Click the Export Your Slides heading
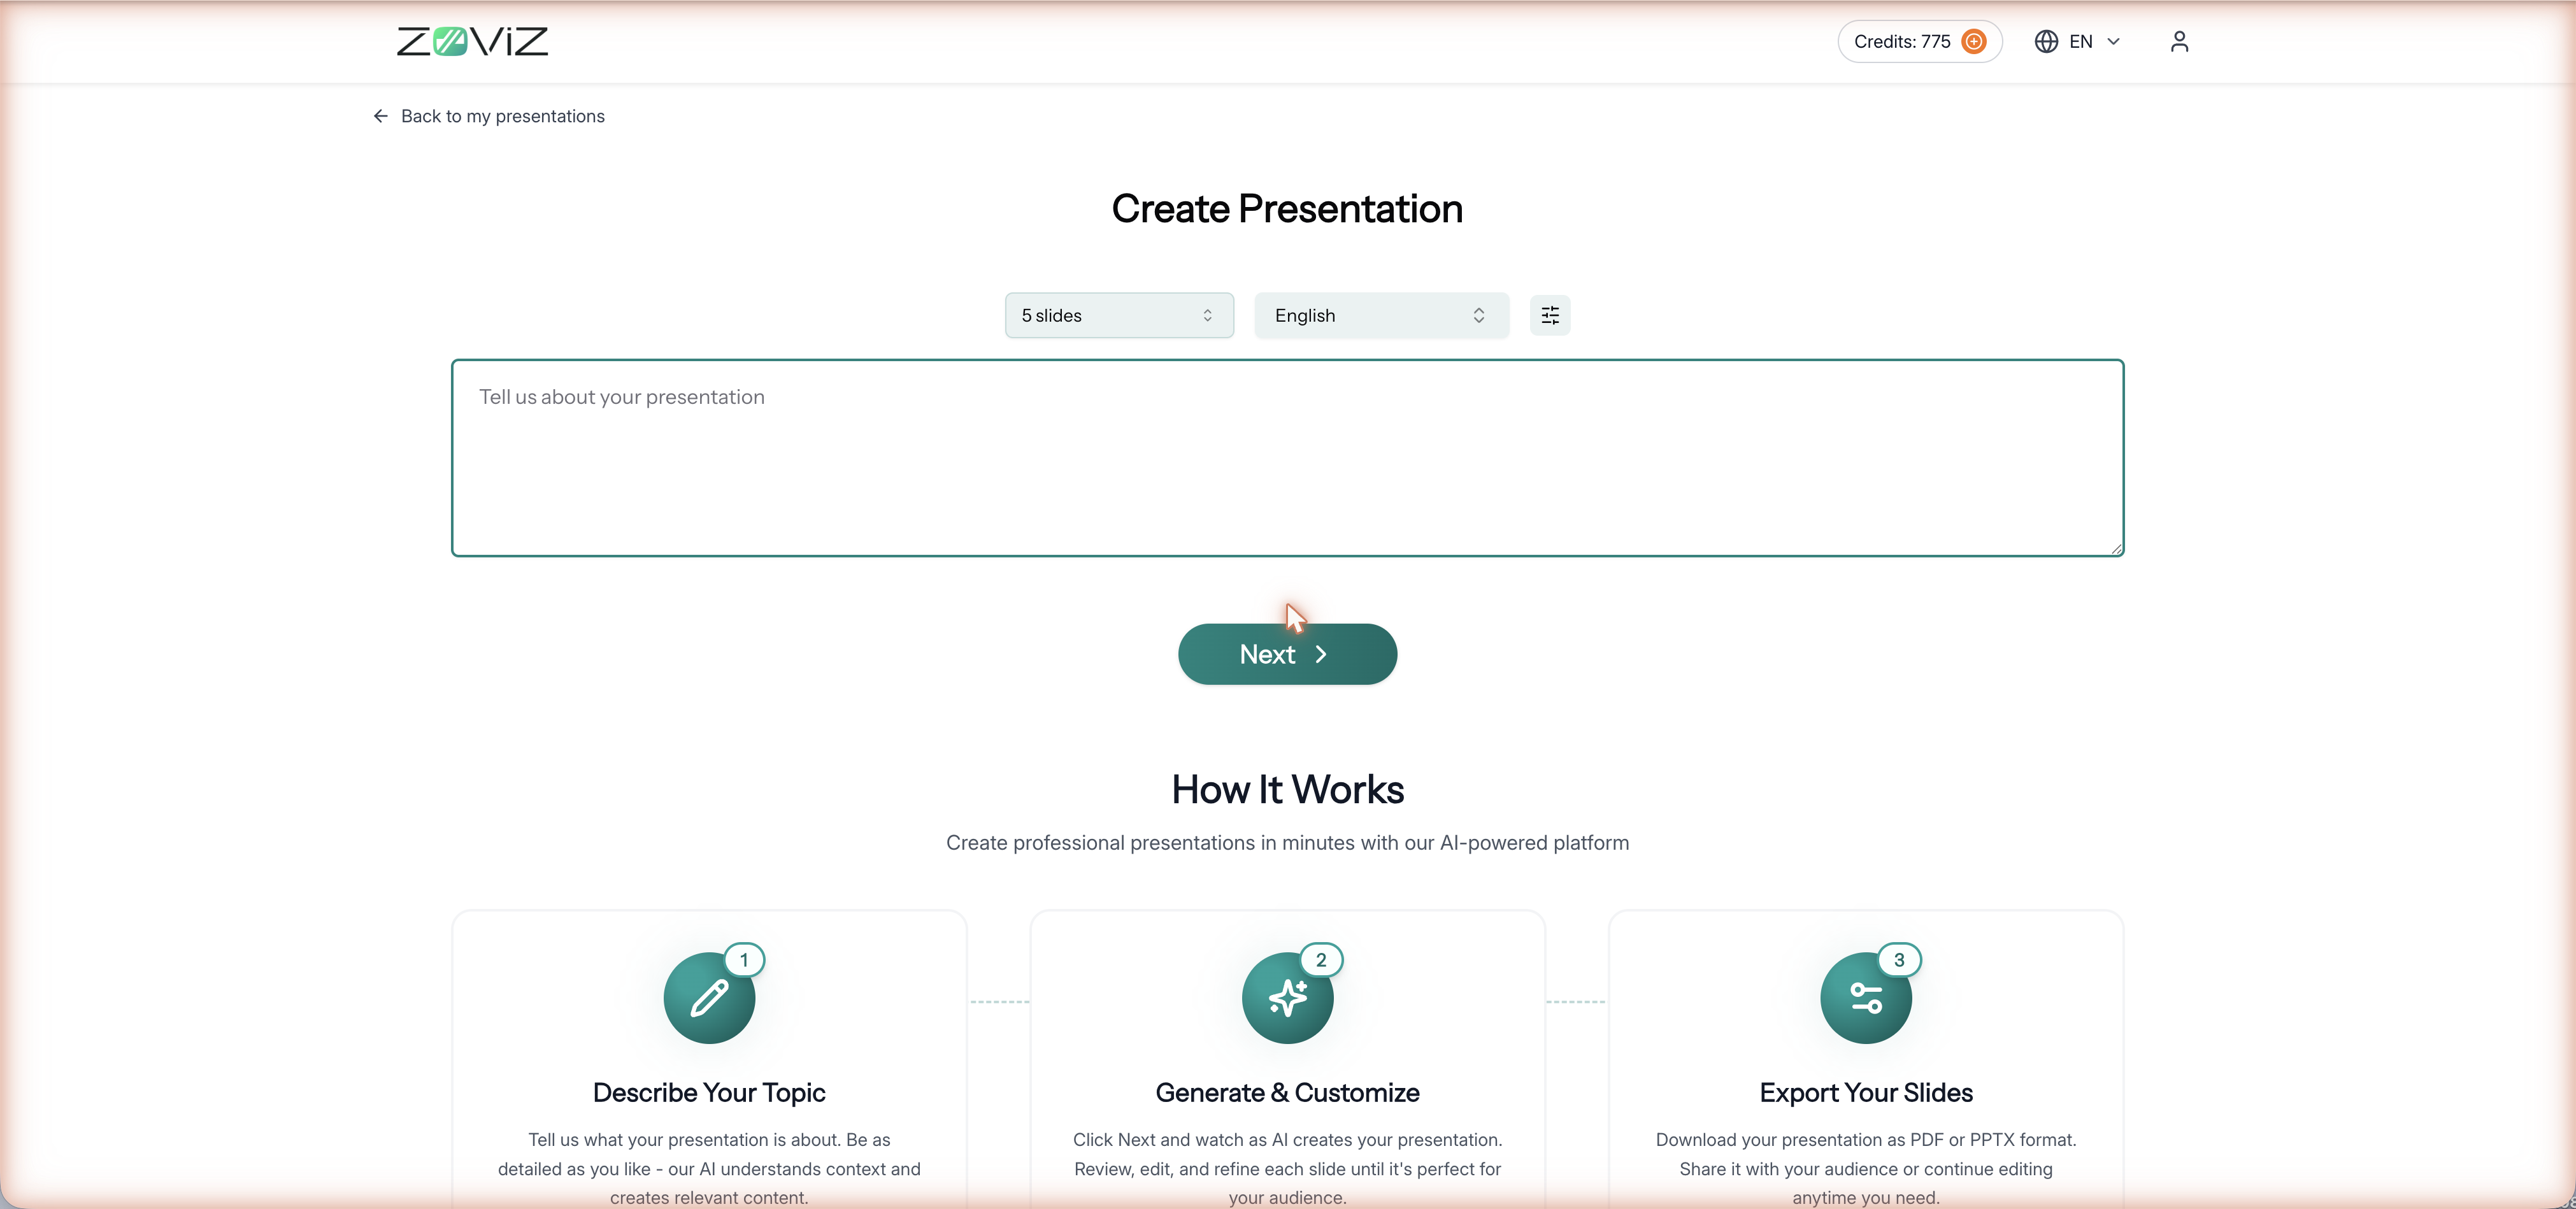The width and height of the screenshot is (2576, 1209). pos(1865,1092)
